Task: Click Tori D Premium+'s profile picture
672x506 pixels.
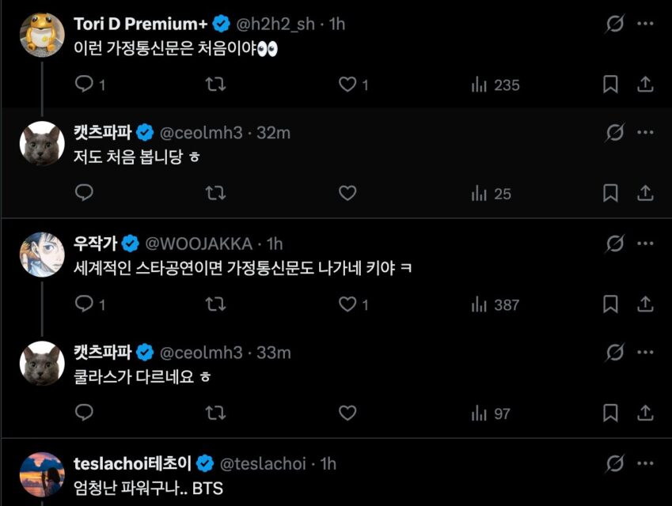Action: click(43, 34)
